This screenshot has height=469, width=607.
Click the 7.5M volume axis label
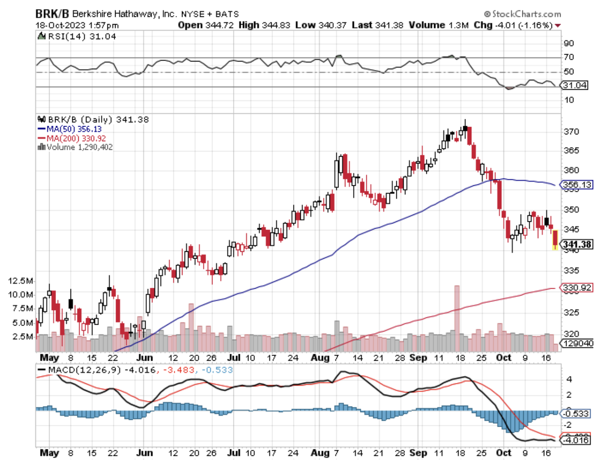pyautogui.click(x=23, y=309)
